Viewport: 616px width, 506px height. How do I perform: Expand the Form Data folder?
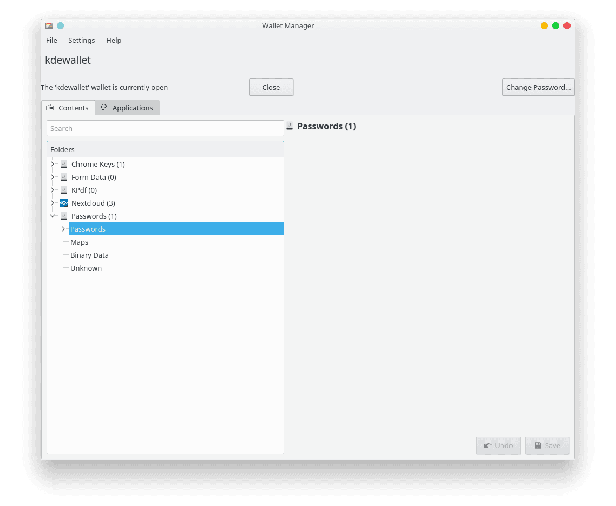(x=53, y=177)
